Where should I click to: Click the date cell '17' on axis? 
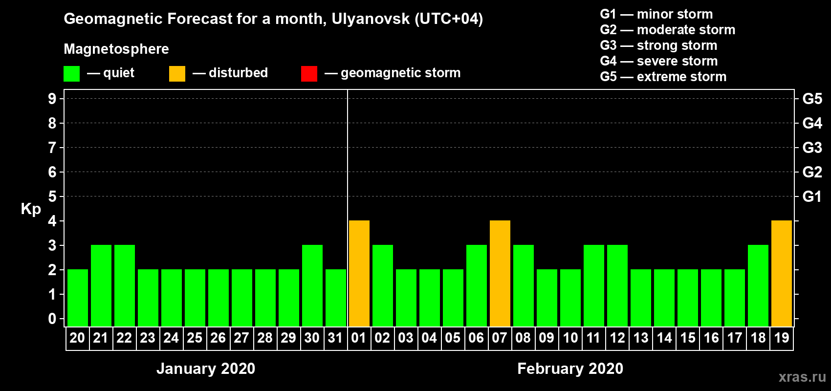[734, 338]
